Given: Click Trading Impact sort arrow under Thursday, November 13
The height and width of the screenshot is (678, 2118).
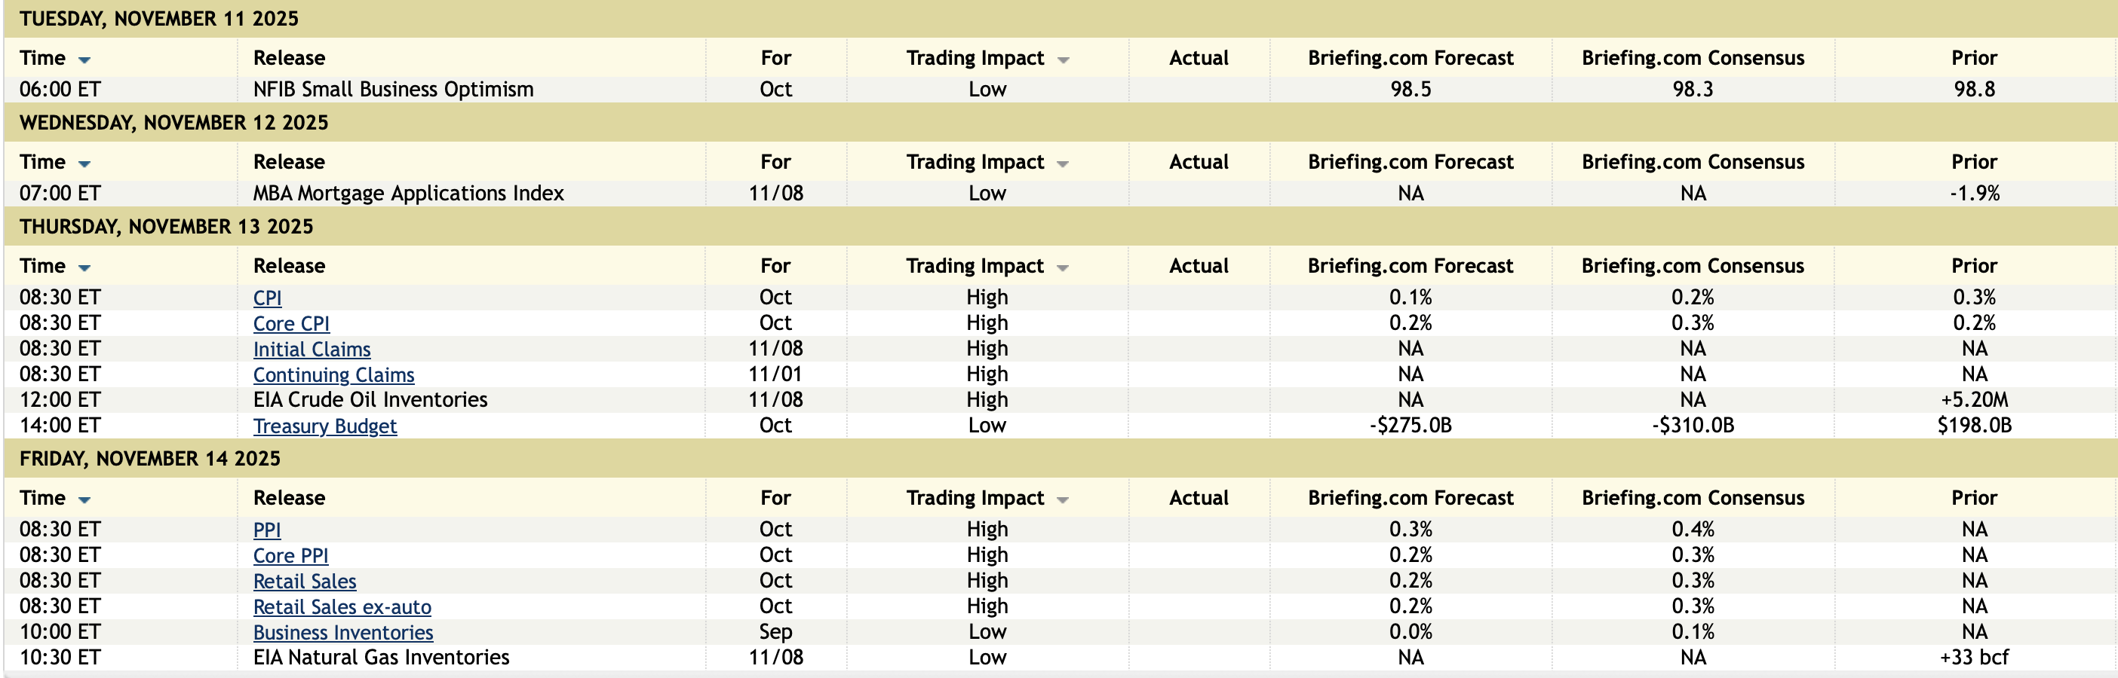Looking at the screenshot, I should 1062,268.
